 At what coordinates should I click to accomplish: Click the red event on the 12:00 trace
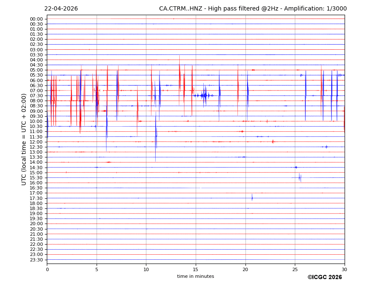coord(273,142)
